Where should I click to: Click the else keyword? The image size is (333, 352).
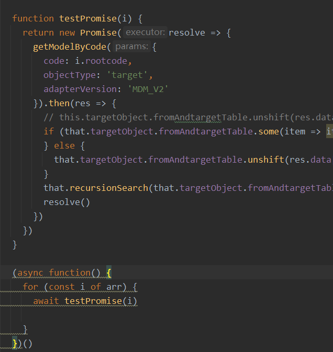point(64,146)
